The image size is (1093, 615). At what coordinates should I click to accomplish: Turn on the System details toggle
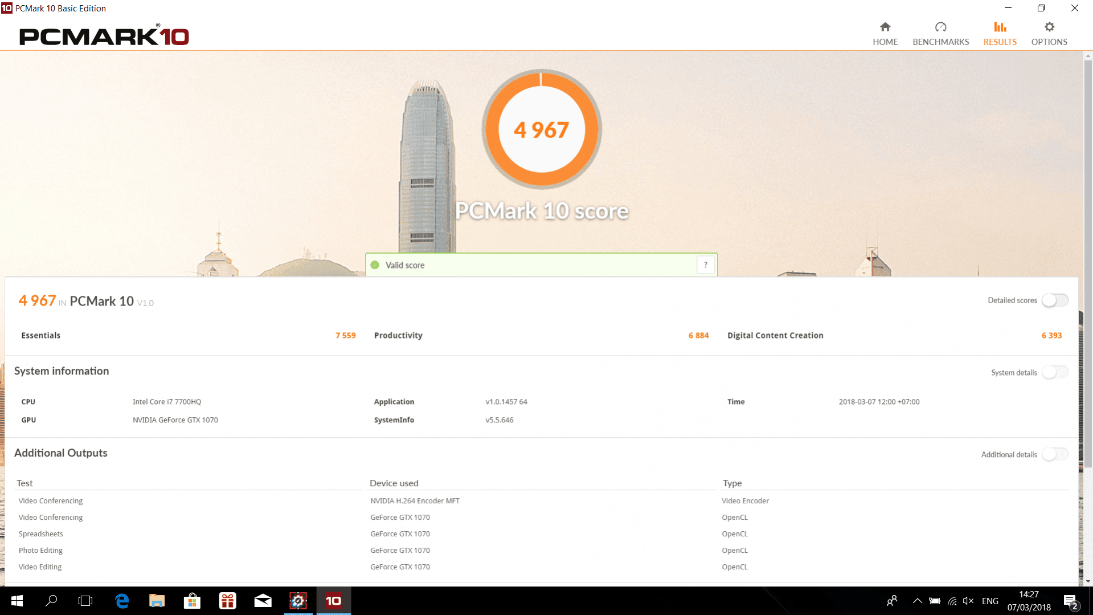click(1055, 372)
